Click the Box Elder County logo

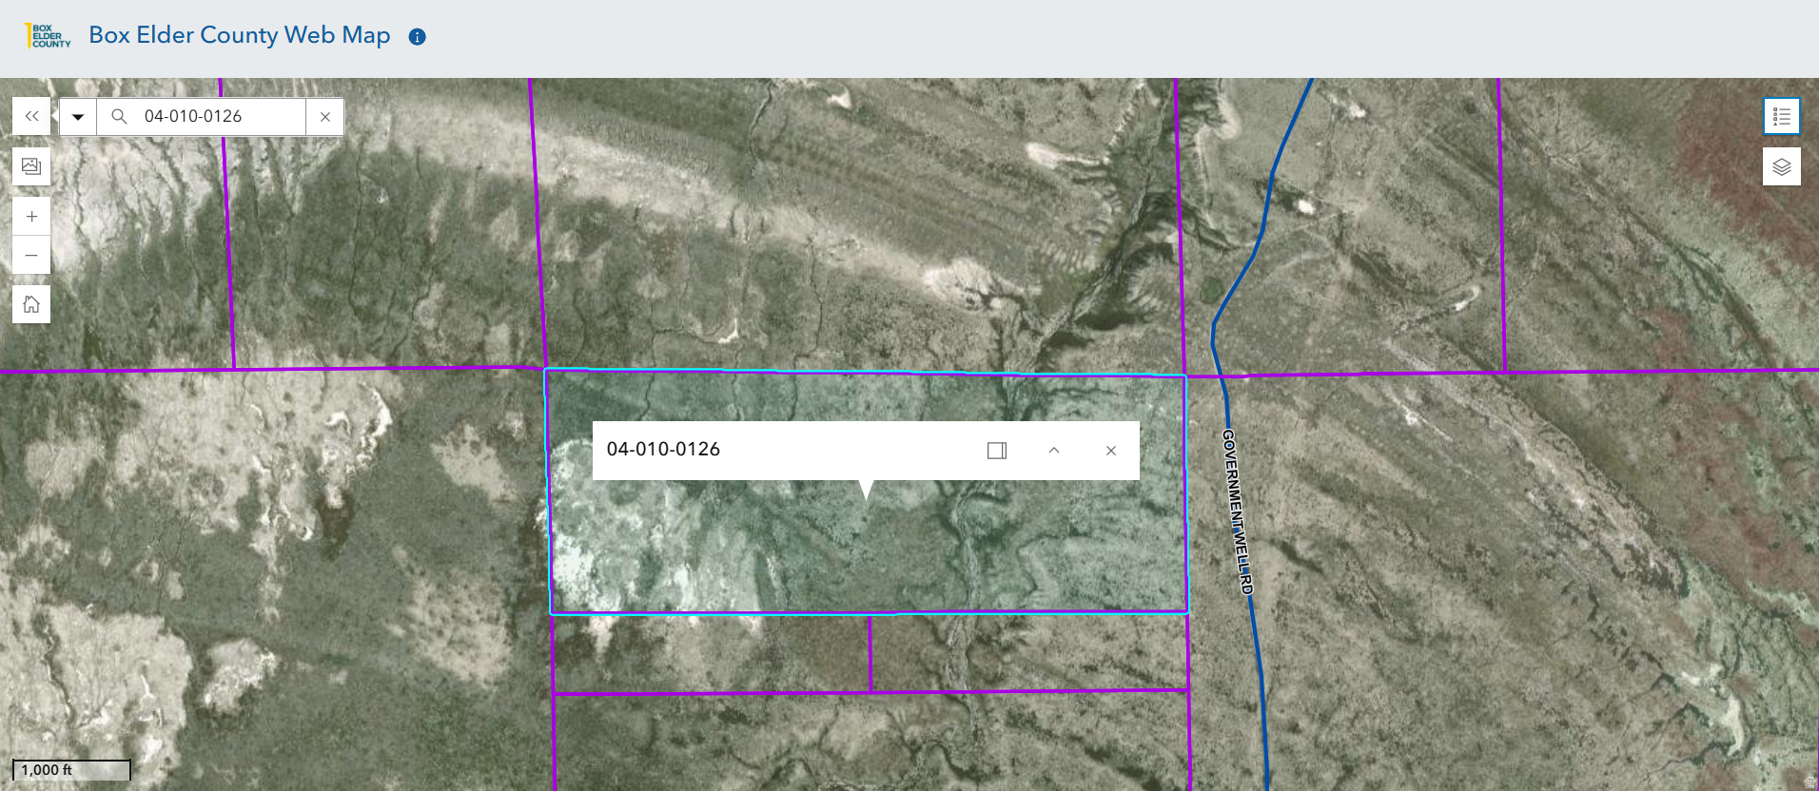pos(48,36)
